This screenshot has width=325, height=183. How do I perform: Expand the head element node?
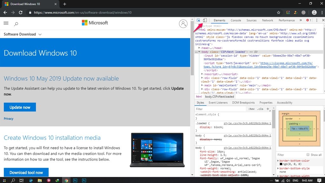(x=199, y=48)
